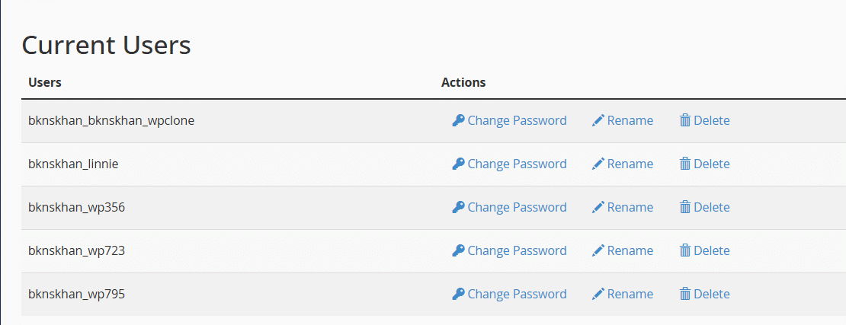Image resolution: width=846 pixels, height=325 pixels.
Task: Click trash icon in bknskhan_wp795 row
Action: (684, 294)
